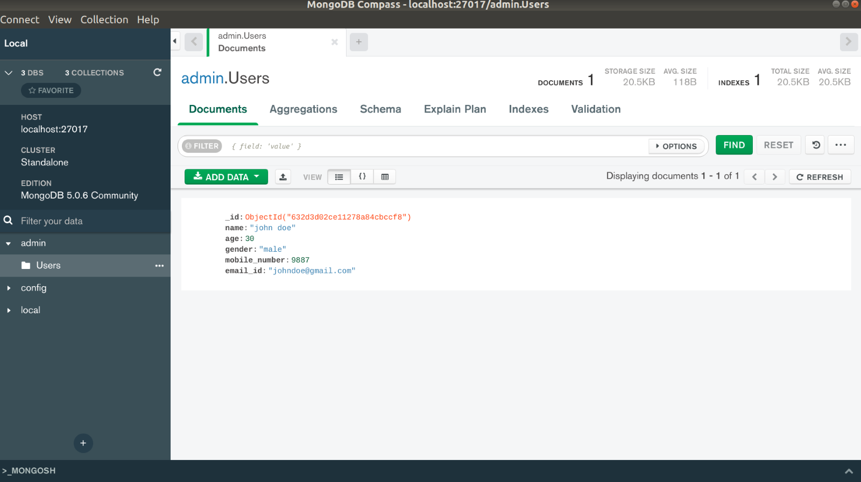
Task: Open Users collection options ellipsis
Action: point(159,266)
